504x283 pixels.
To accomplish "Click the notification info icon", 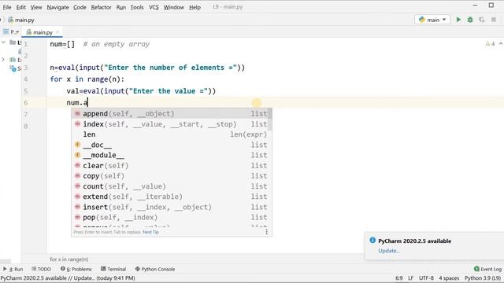I will [x=372, y=240].
